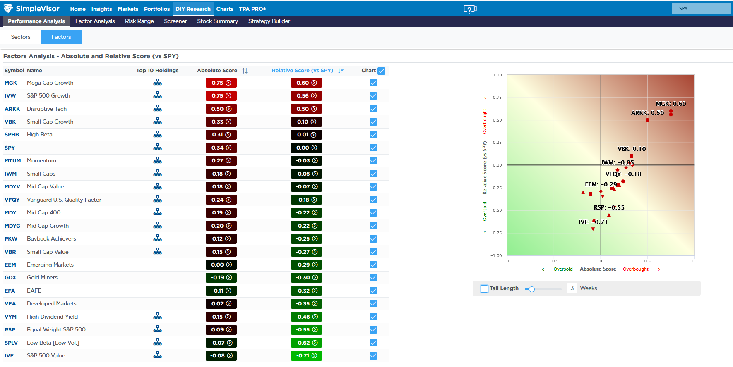This screenshot has height=367, width=733.
Task: Click the TPA PRO+ nav link
Action: click(252, 9)
